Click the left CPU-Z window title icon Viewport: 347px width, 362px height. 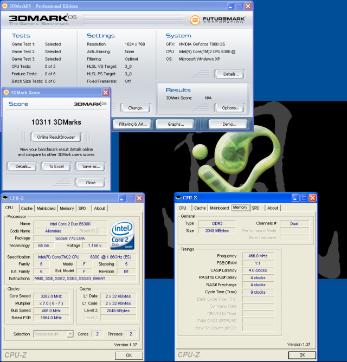coord(5,198)
